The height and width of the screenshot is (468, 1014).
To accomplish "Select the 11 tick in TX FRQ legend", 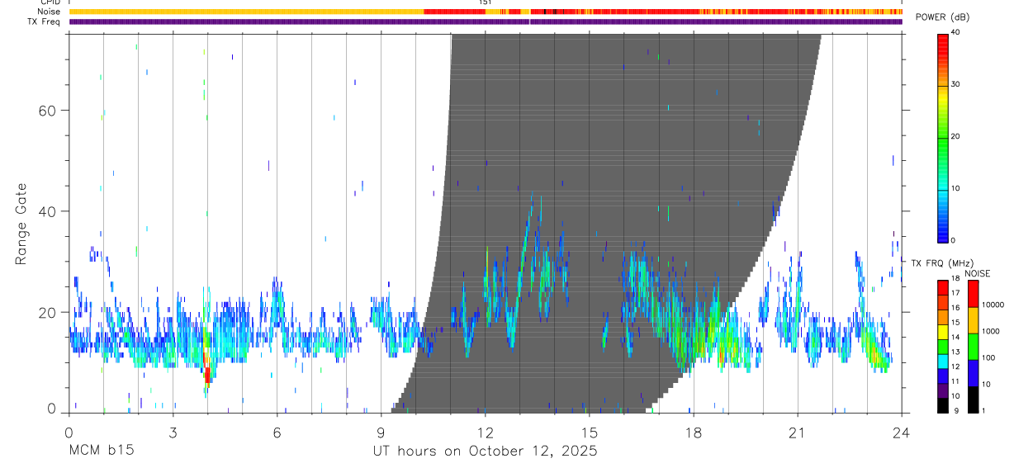I will [x=955, y=381].
